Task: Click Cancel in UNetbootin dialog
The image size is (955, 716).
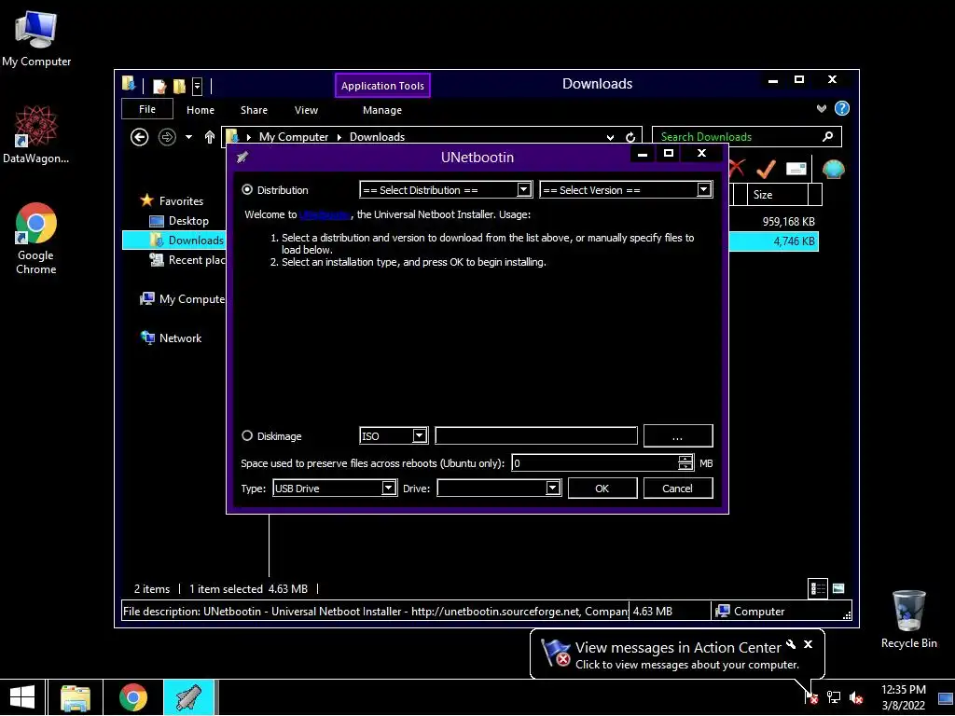Action: coord(678,489)
